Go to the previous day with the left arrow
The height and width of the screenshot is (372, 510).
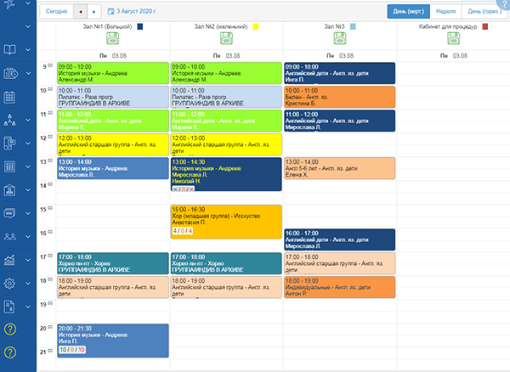point(80,12)
